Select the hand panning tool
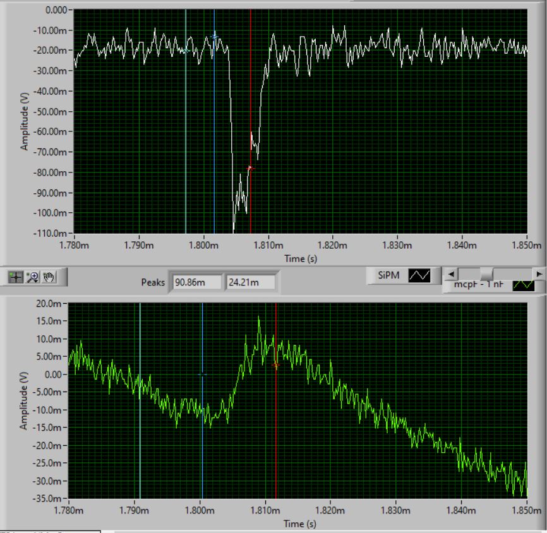Image resolution: width=547 pixels, height=533 pixels. coord(49,277)
